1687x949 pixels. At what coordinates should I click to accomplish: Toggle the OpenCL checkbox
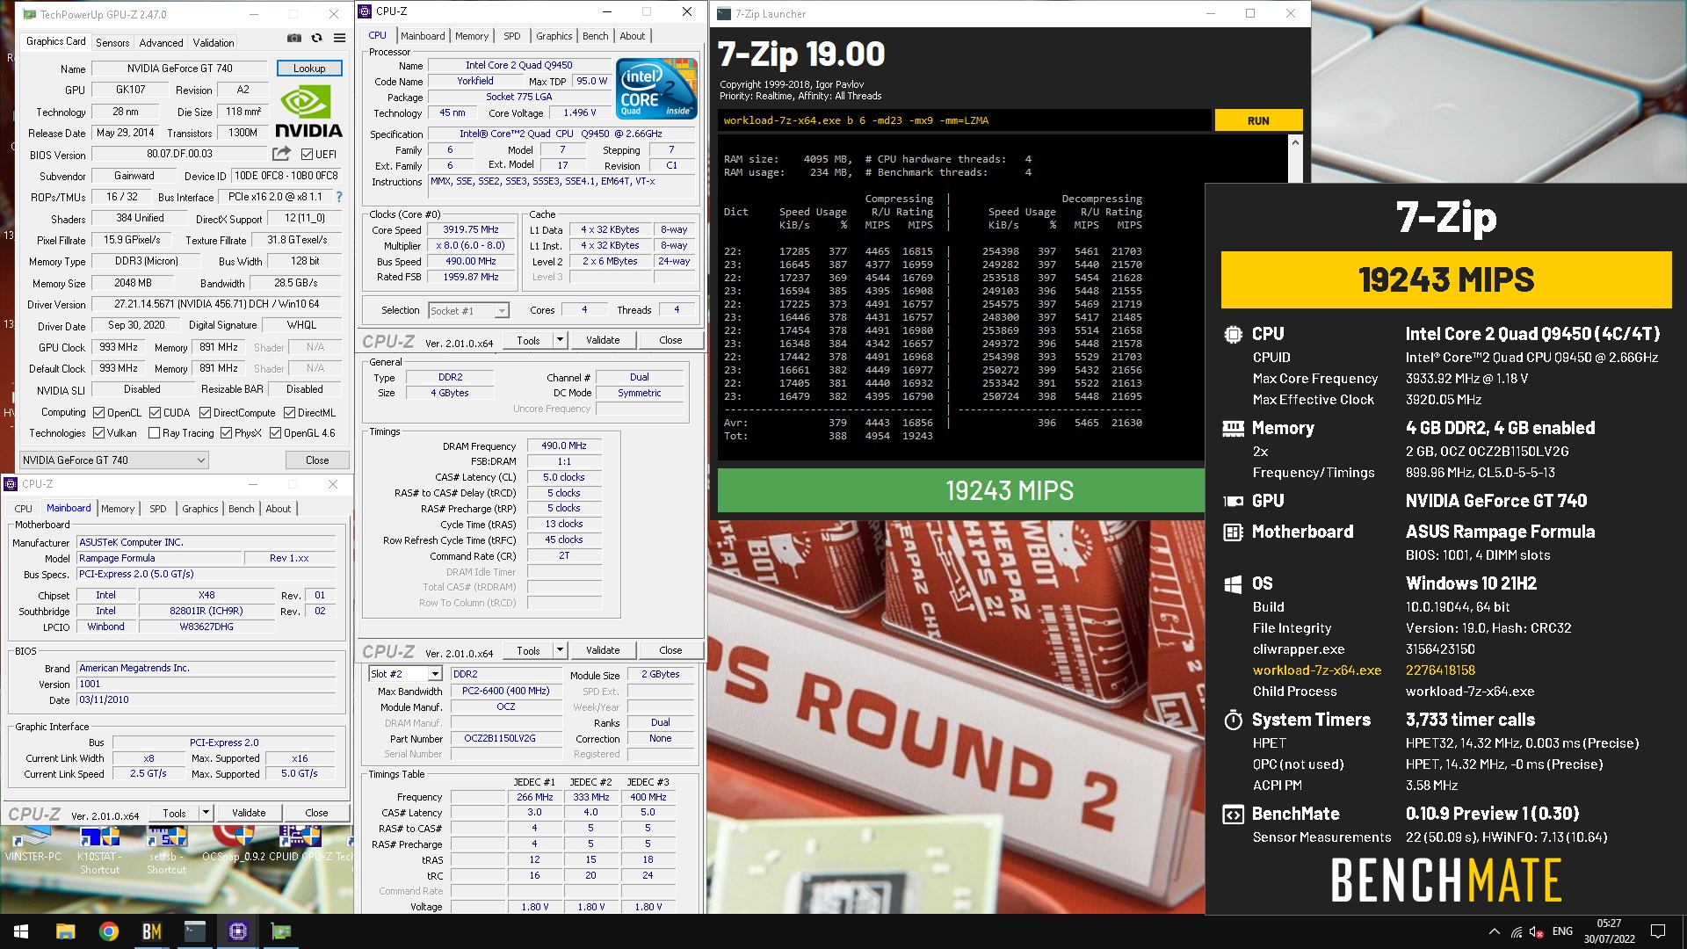(99, 413)
